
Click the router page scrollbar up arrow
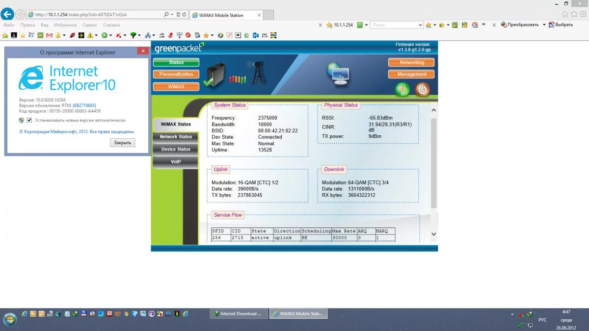pos(433,110)
